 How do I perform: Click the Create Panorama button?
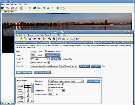[24, 73]
